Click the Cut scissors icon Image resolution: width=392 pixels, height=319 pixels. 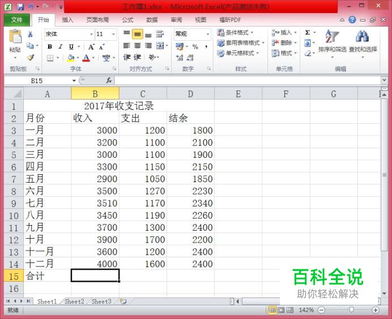[x=30, y=34]
